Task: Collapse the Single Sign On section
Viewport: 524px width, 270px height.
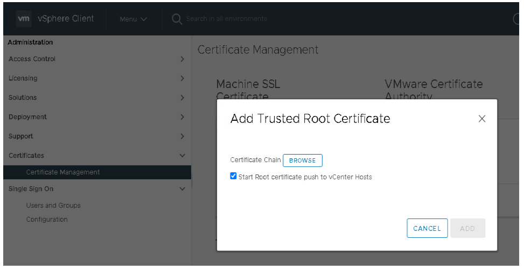Action: click(97, 189)
